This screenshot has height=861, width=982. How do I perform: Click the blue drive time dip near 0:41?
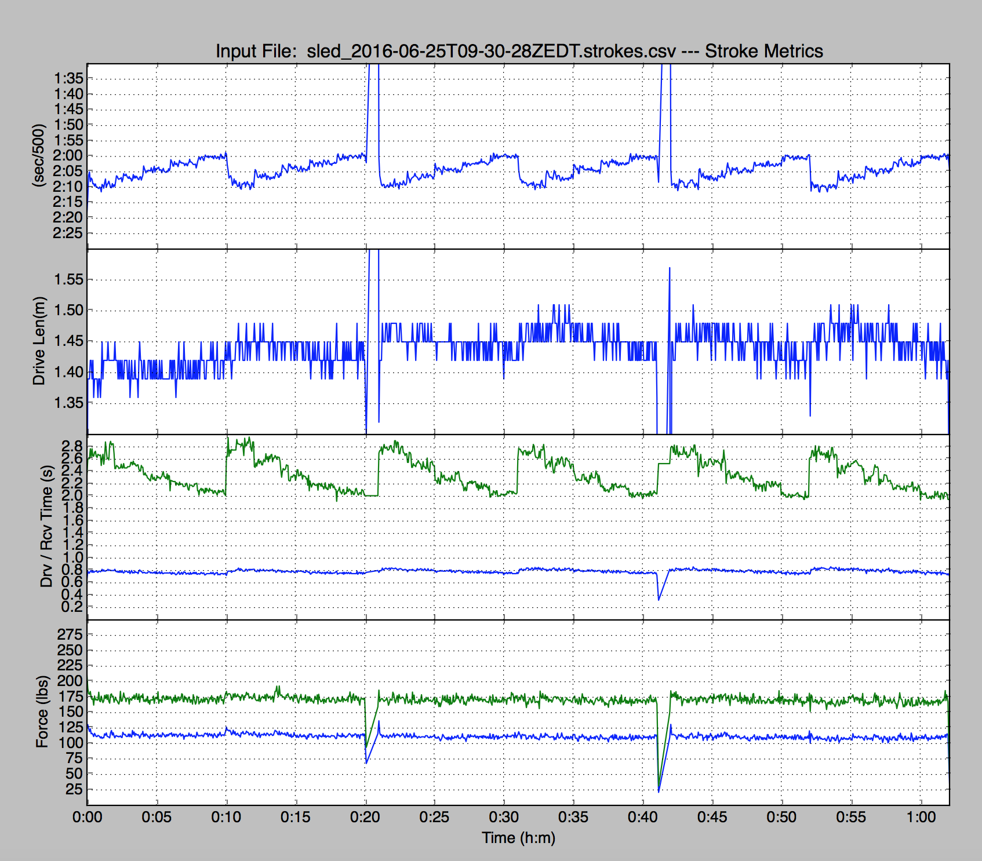click(659, 599)
